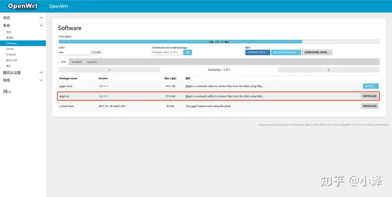Click the 193.7 KB size cell
The width and height of the screenshot is (392, 197).
click(170, 86)
